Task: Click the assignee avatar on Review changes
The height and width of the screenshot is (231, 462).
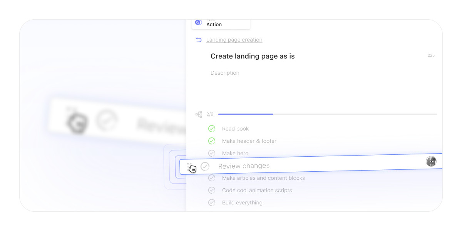Action: 431,161
